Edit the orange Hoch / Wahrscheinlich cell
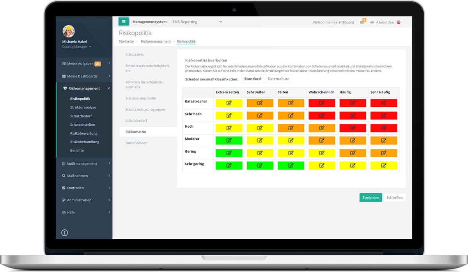468x272 pixels. [x=322, y=128]
